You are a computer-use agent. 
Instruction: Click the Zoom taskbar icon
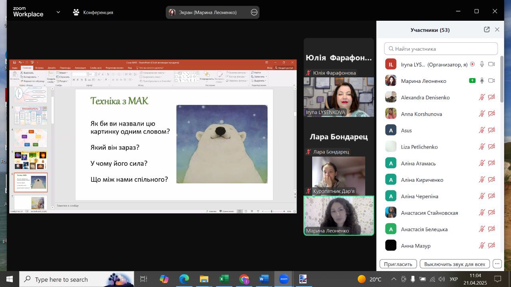click(283, 279)
